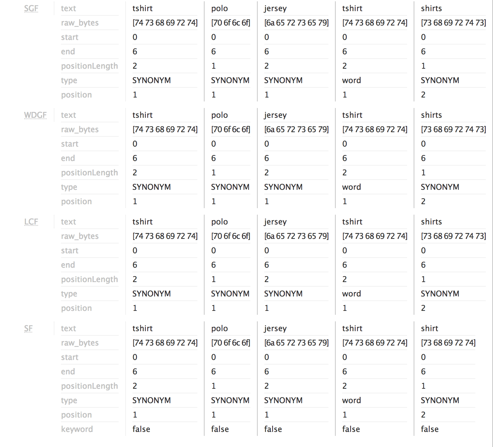Click SYNONYM type under LCF shirts column
The width and height of the screenshot is (493, 447).
[440, 294]
